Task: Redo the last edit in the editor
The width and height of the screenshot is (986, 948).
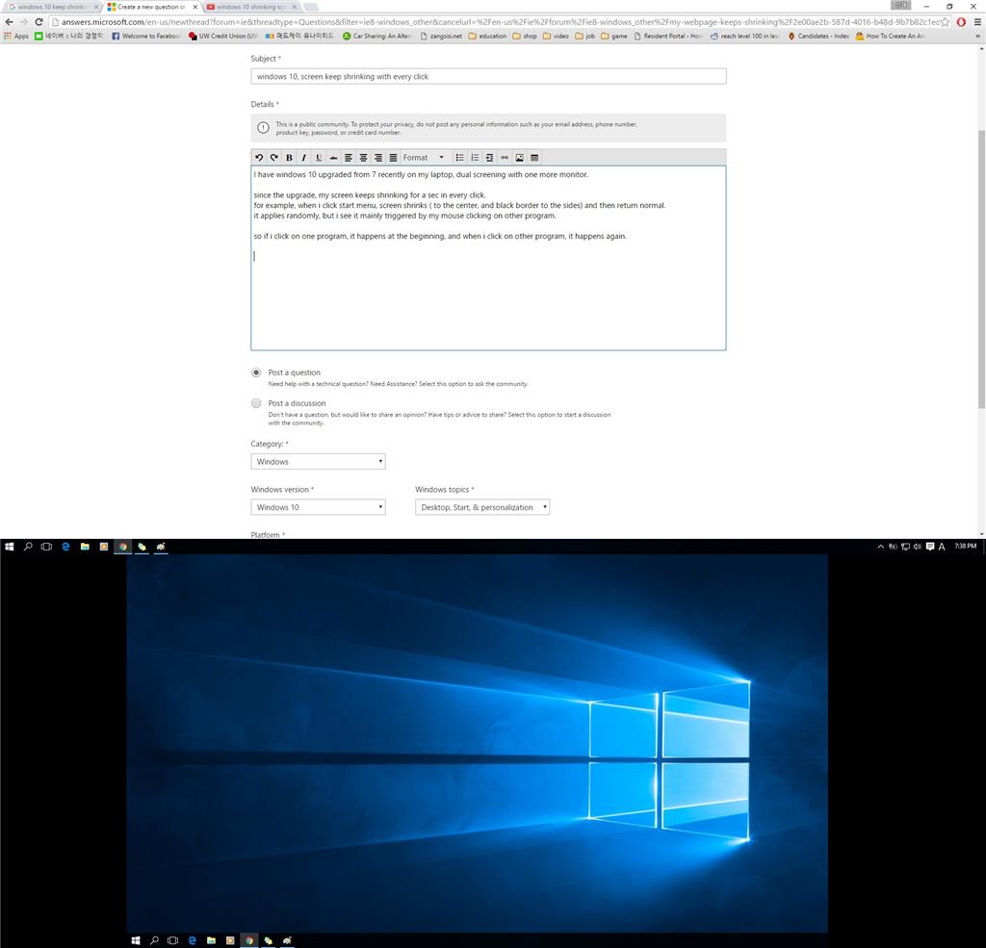Action: tap(274, 158)
